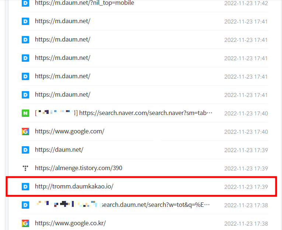This screenshot has width=282, height=230.
Task: Select timestamp 17:42 of nil_top=mobile row
Action: pos(246,3)
